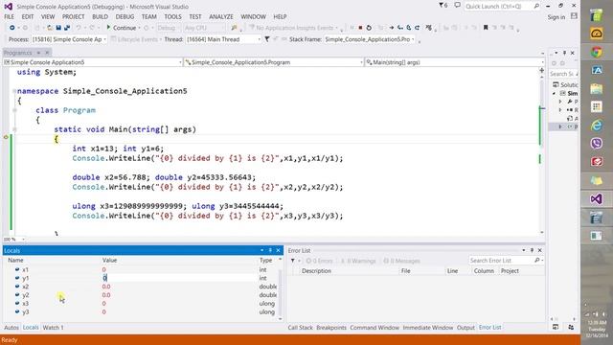This screenshot has width=613, height=345.
Task: Open Chrome from the taskbar
Action: pos(597,52)
